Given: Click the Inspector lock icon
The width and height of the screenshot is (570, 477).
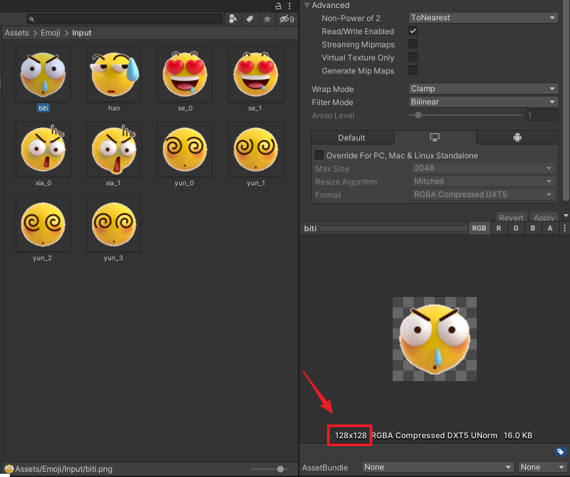Looking at the screenshot, I should pos(278,5).
